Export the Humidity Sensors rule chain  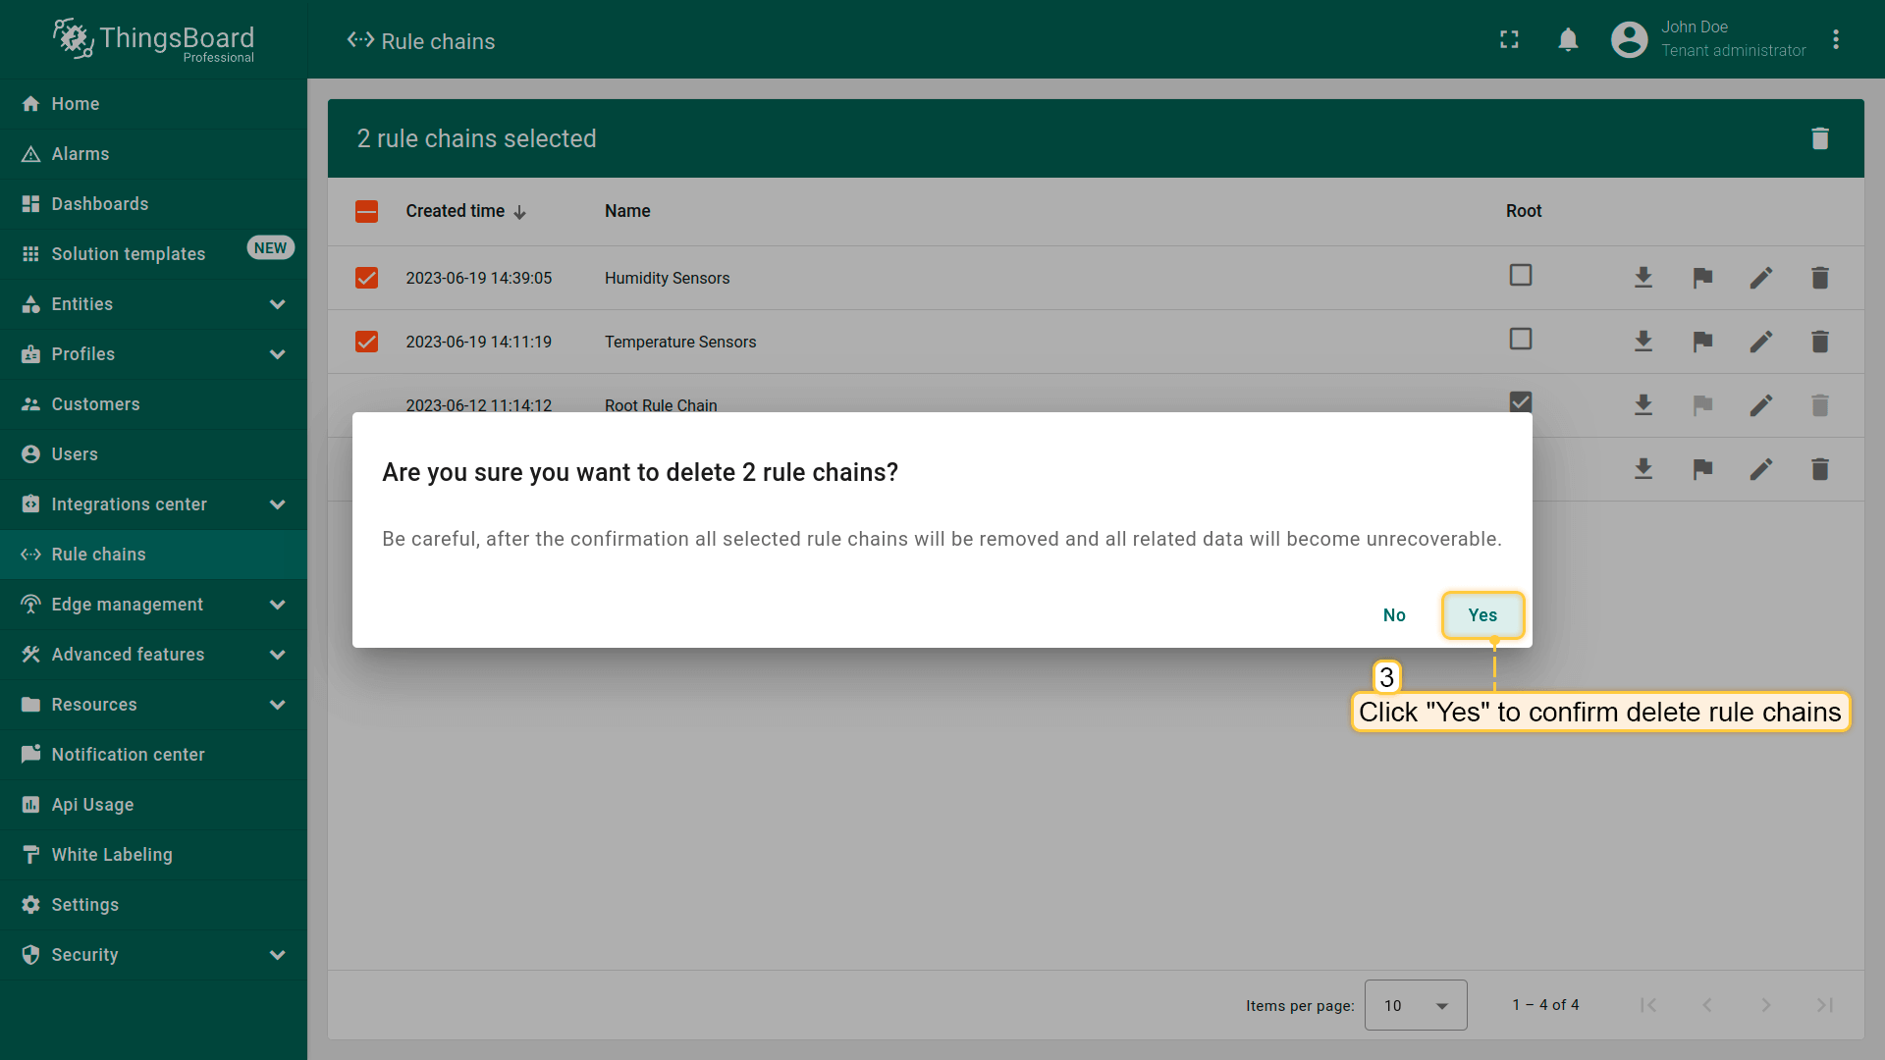pos(1643,278)
